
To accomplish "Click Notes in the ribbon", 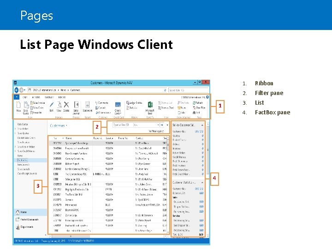I will 182,107.
